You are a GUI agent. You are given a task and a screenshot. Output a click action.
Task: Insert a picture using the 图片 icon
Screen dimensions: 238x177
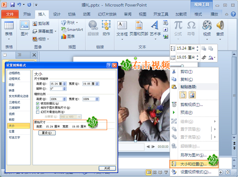(x=25, y=25)
